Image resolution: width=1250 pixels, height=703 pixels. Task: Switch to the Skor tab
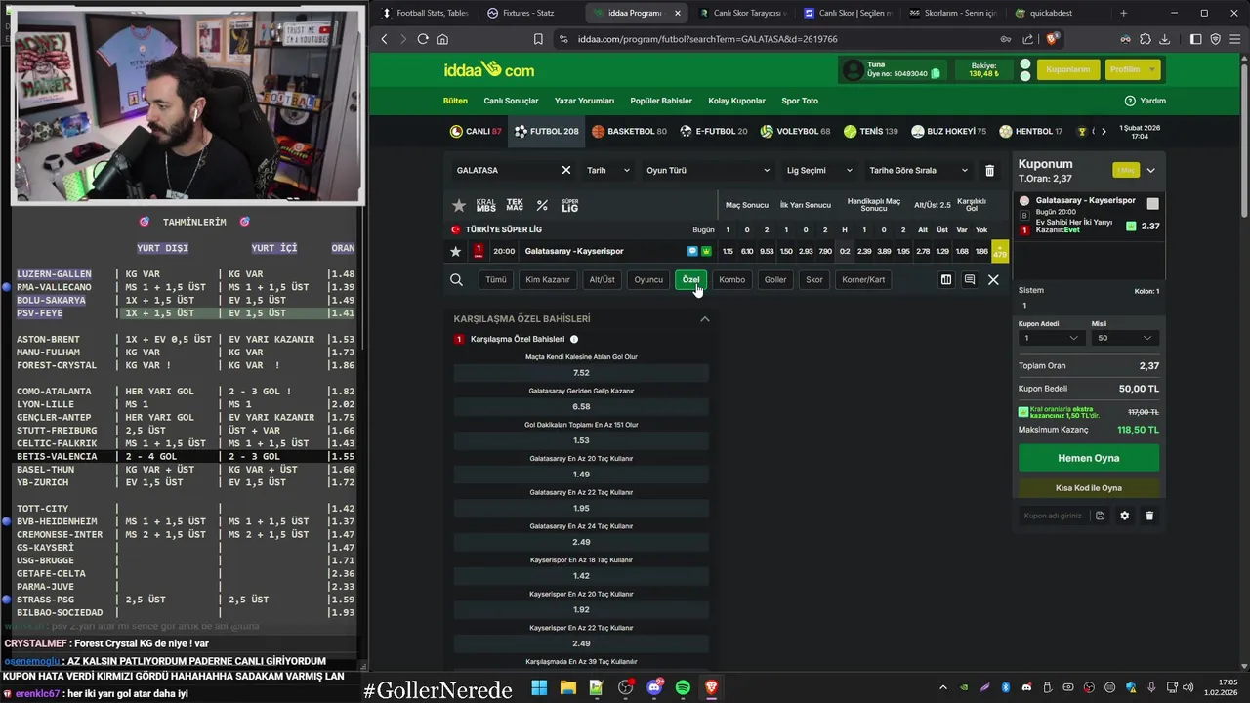click(x=814, y=280)
